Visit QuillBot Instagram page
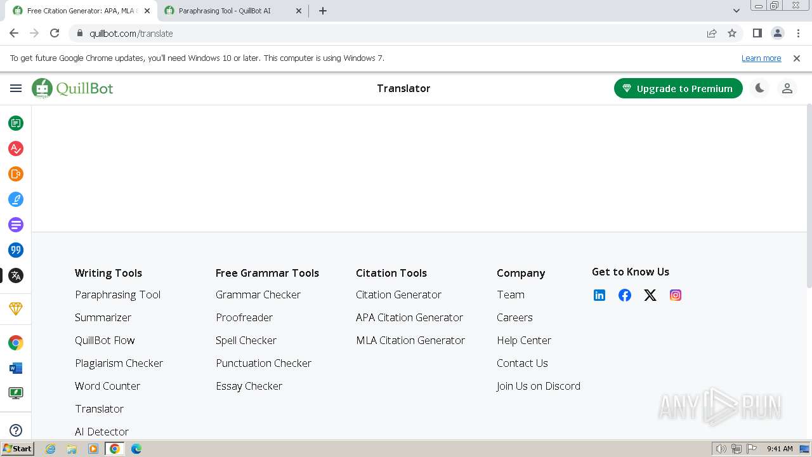This screenshot has height=457, width=812. (x=676, y=295)
